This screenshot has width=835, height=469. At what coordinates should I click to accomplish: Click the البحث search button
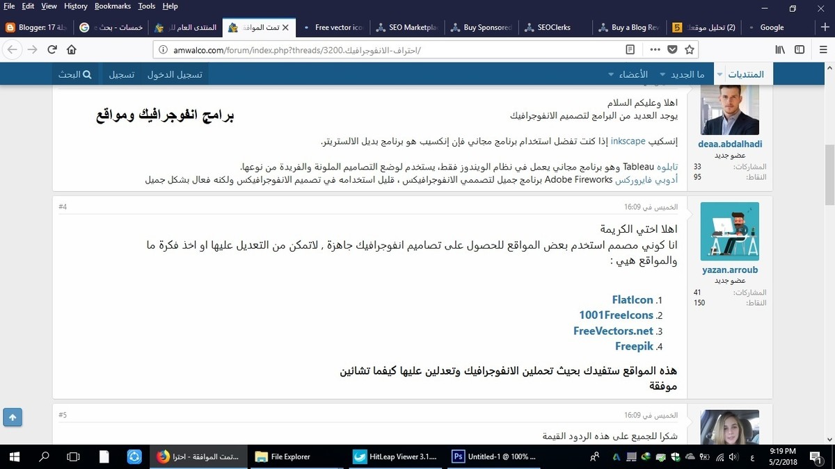pos(75,74)
